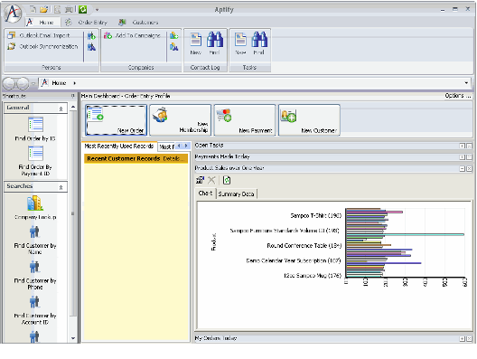Switch to the Customers ribbon tab
The width and height of the screenshot is (477, 359).
coord(138,23)
